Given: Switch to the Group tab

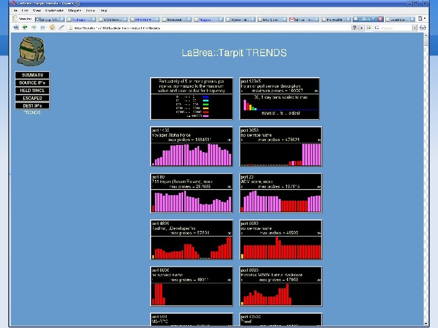Looking at the screenshot, I should 50,19.
